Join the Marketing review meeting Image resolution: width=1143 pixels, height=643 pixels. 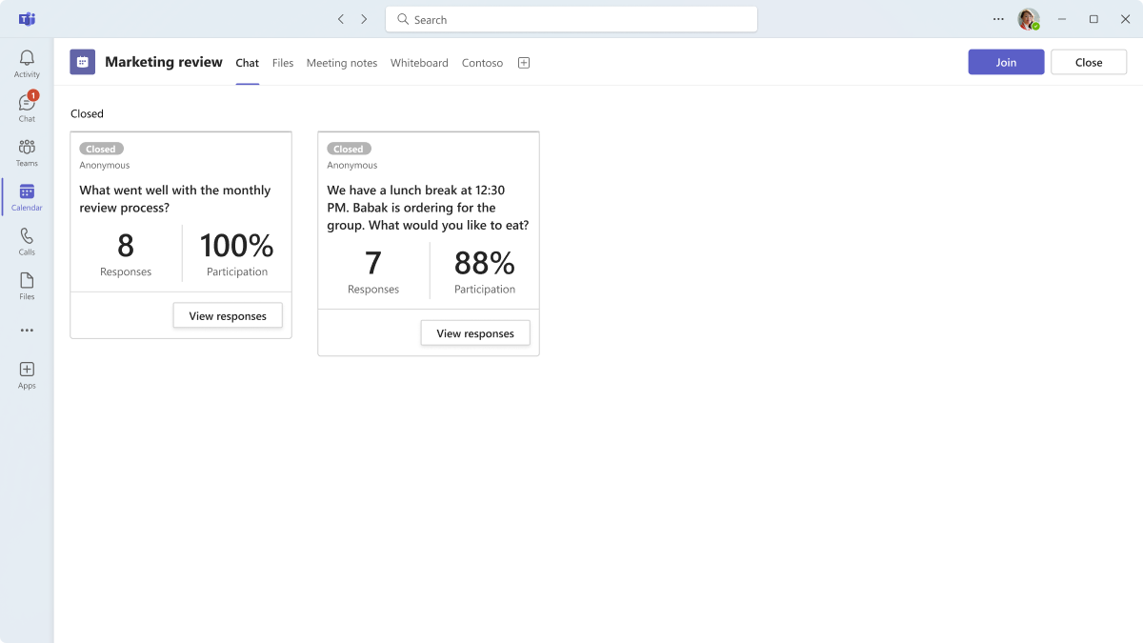coord(1007,62)
